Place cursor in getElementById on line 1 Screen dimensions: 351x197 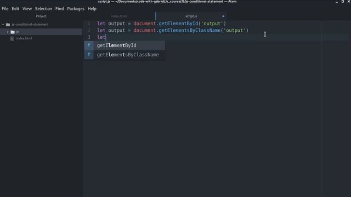point(178,24)
